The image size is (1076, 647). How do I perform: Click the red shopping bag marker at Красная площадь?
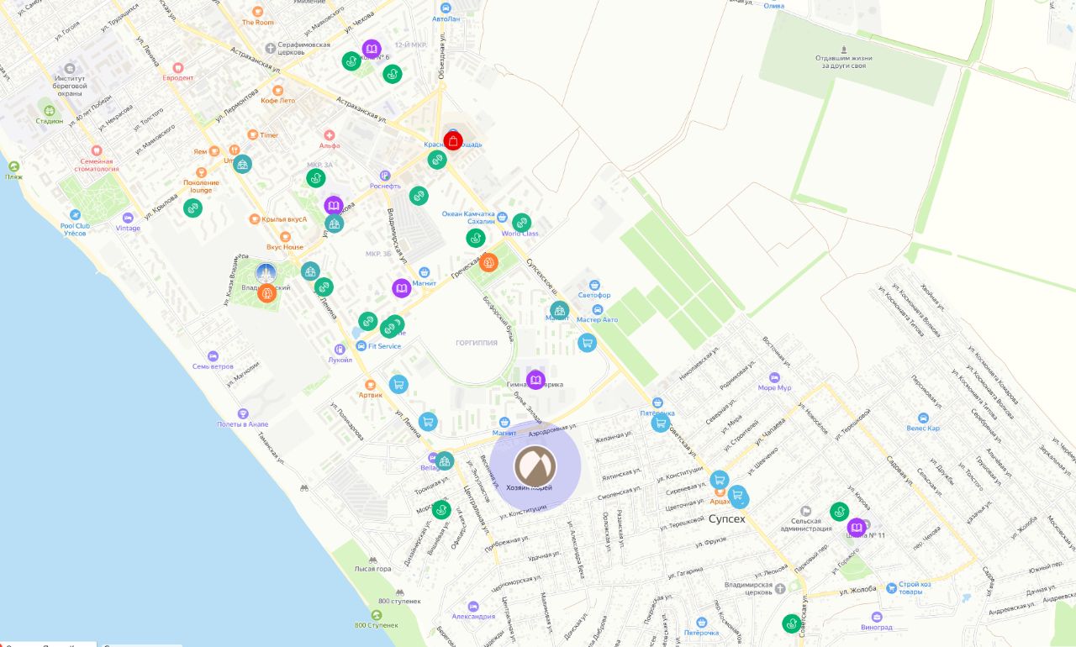(x=453, y=140)
